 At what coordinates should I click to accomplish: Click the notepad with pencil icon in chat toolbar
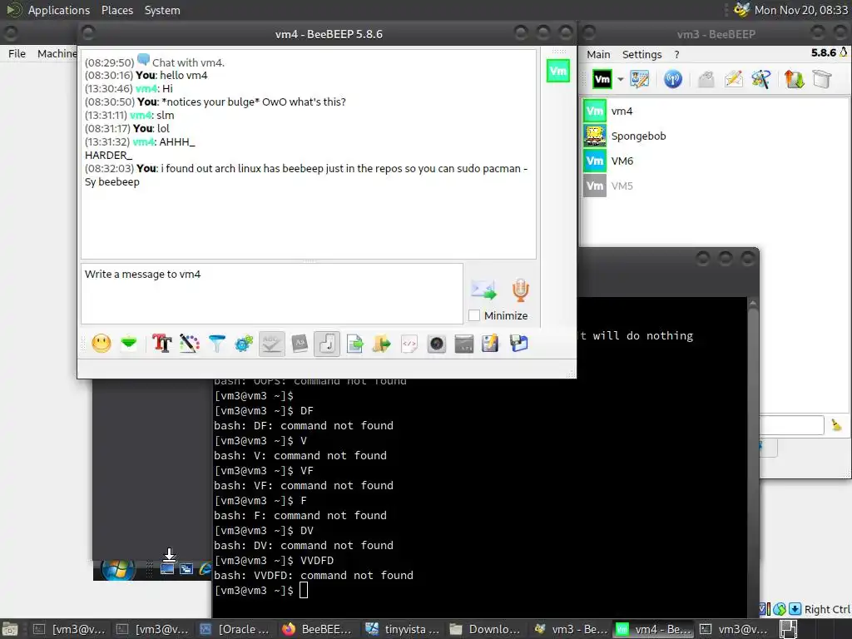click(490, 344)
